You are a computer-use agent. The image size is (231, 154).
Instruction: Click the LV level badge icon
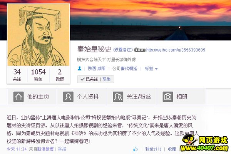140,50
